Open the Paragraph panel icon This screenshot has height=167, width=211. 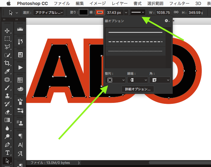point(20,136)
